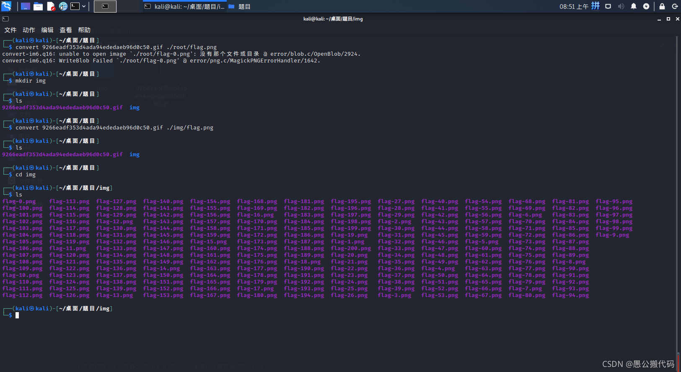This screenshot has width=681, height=372.
Task: Open the 拼 input method indicator
Action: 596,6
